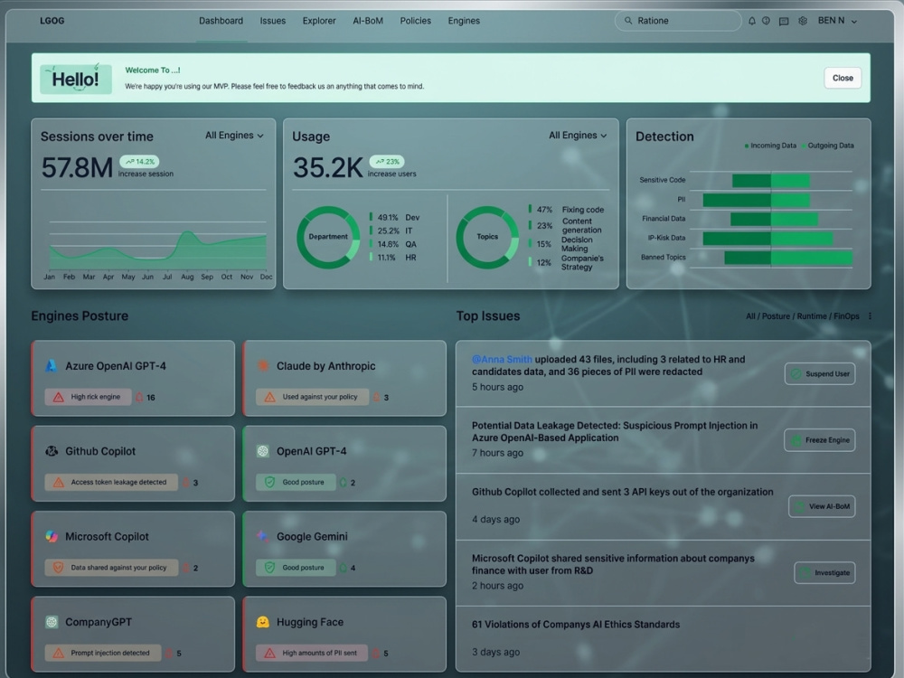Click the Incoming Data legend dot
Image resolution: width=904 pixels, height=678 pixels.
(747, 146)
